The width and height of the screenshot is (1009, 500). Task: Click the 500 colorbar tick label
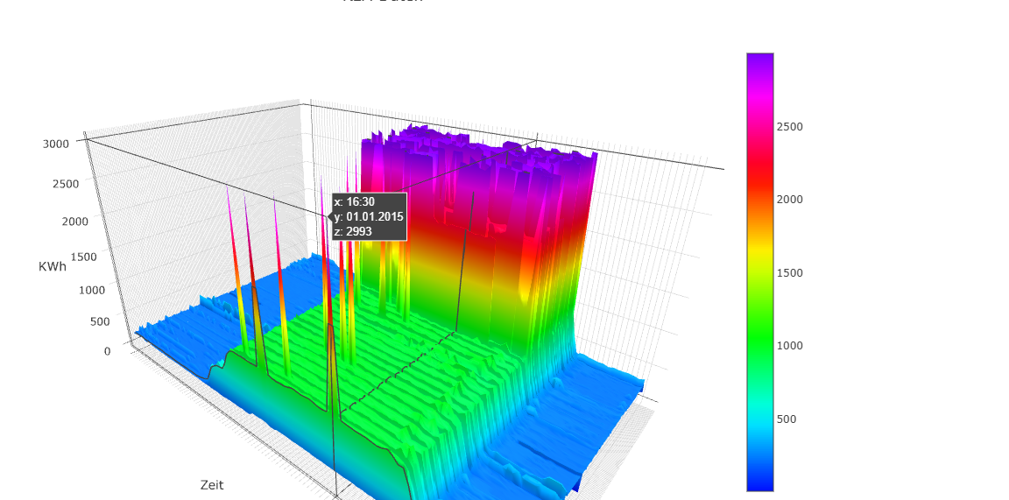coord(787,419)
